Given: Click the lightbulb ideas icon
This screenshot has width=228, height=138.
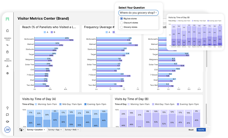Looking at the screenshot, I should click(x=7, y=108).
